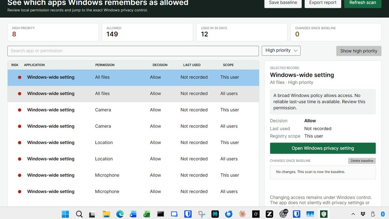This screenshot has width=389, height=219.
Task: Open the black slashed-circle app icon
Action: pyautogui.click(x=256, y=214)
